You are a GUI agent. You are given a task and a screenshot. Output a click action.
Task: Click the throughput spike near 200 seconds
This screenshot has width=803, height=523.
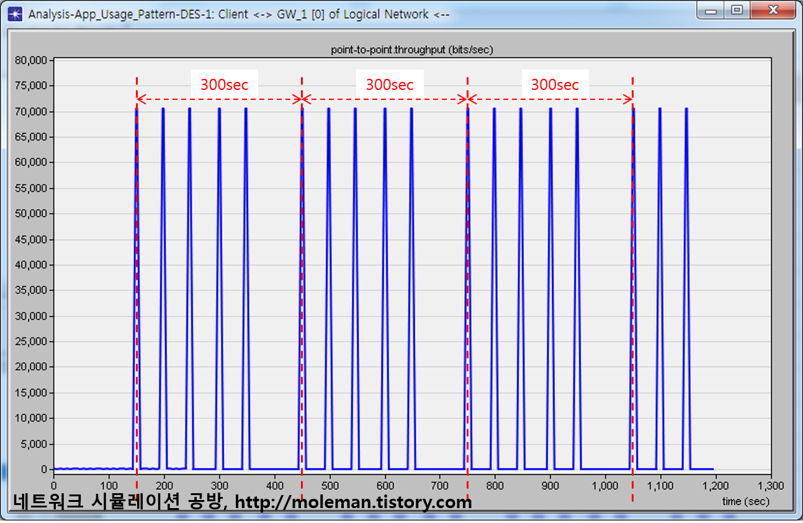[x=163, y=288]
